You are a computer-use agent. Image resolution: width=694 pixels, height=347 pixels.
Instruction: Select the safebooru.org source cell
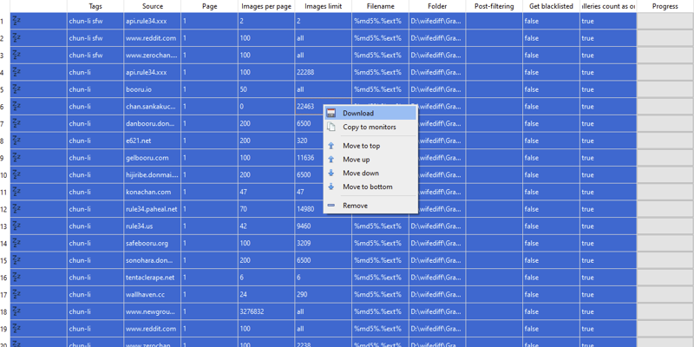pyautogui.click(x=153, y=244)
